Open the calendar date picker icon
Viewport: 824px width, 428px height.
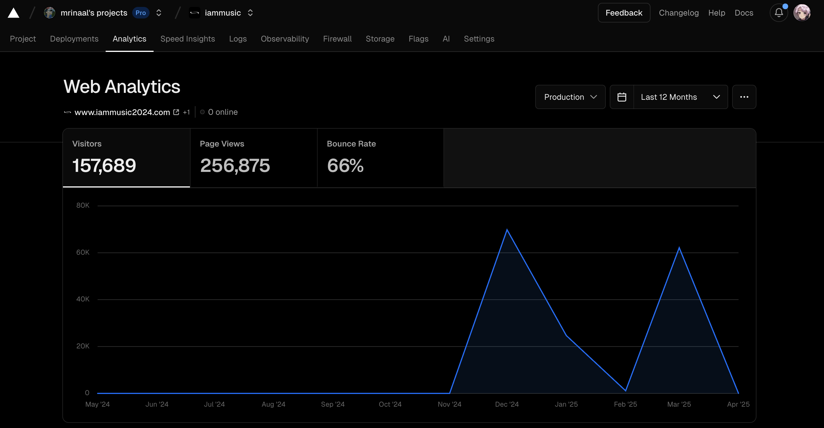tap(622, 97)
